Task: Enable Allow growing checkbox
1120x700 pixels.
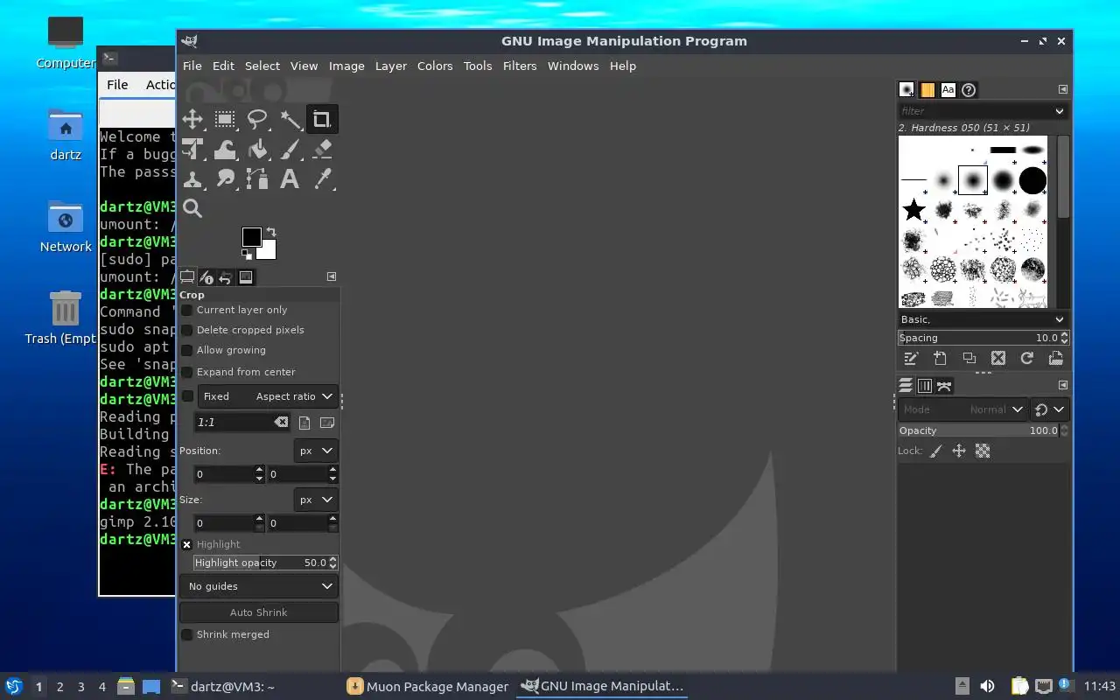Action: click(186, 350)
